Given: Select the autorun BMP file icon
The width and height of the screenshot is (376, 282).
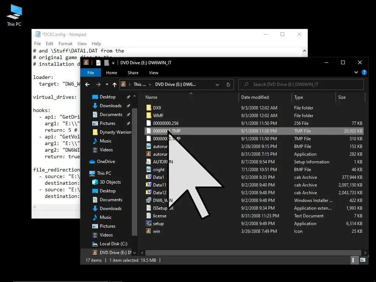Looking at the screenshot, I should click(x=149, y=146).
